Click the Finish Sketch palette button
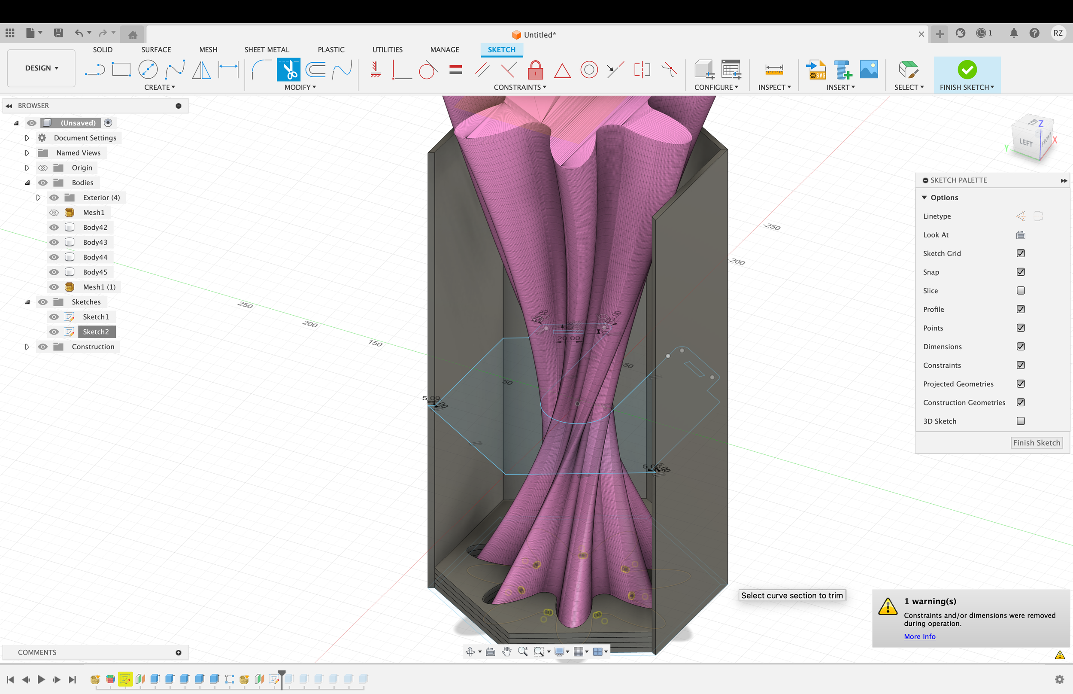Screen dimensions: 1073x694 click(1036, 442)
